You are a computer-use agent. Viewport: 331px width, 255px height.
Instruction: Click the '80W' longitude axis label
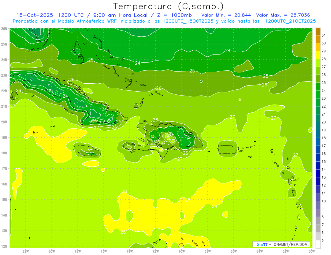[x=52, y=251]
